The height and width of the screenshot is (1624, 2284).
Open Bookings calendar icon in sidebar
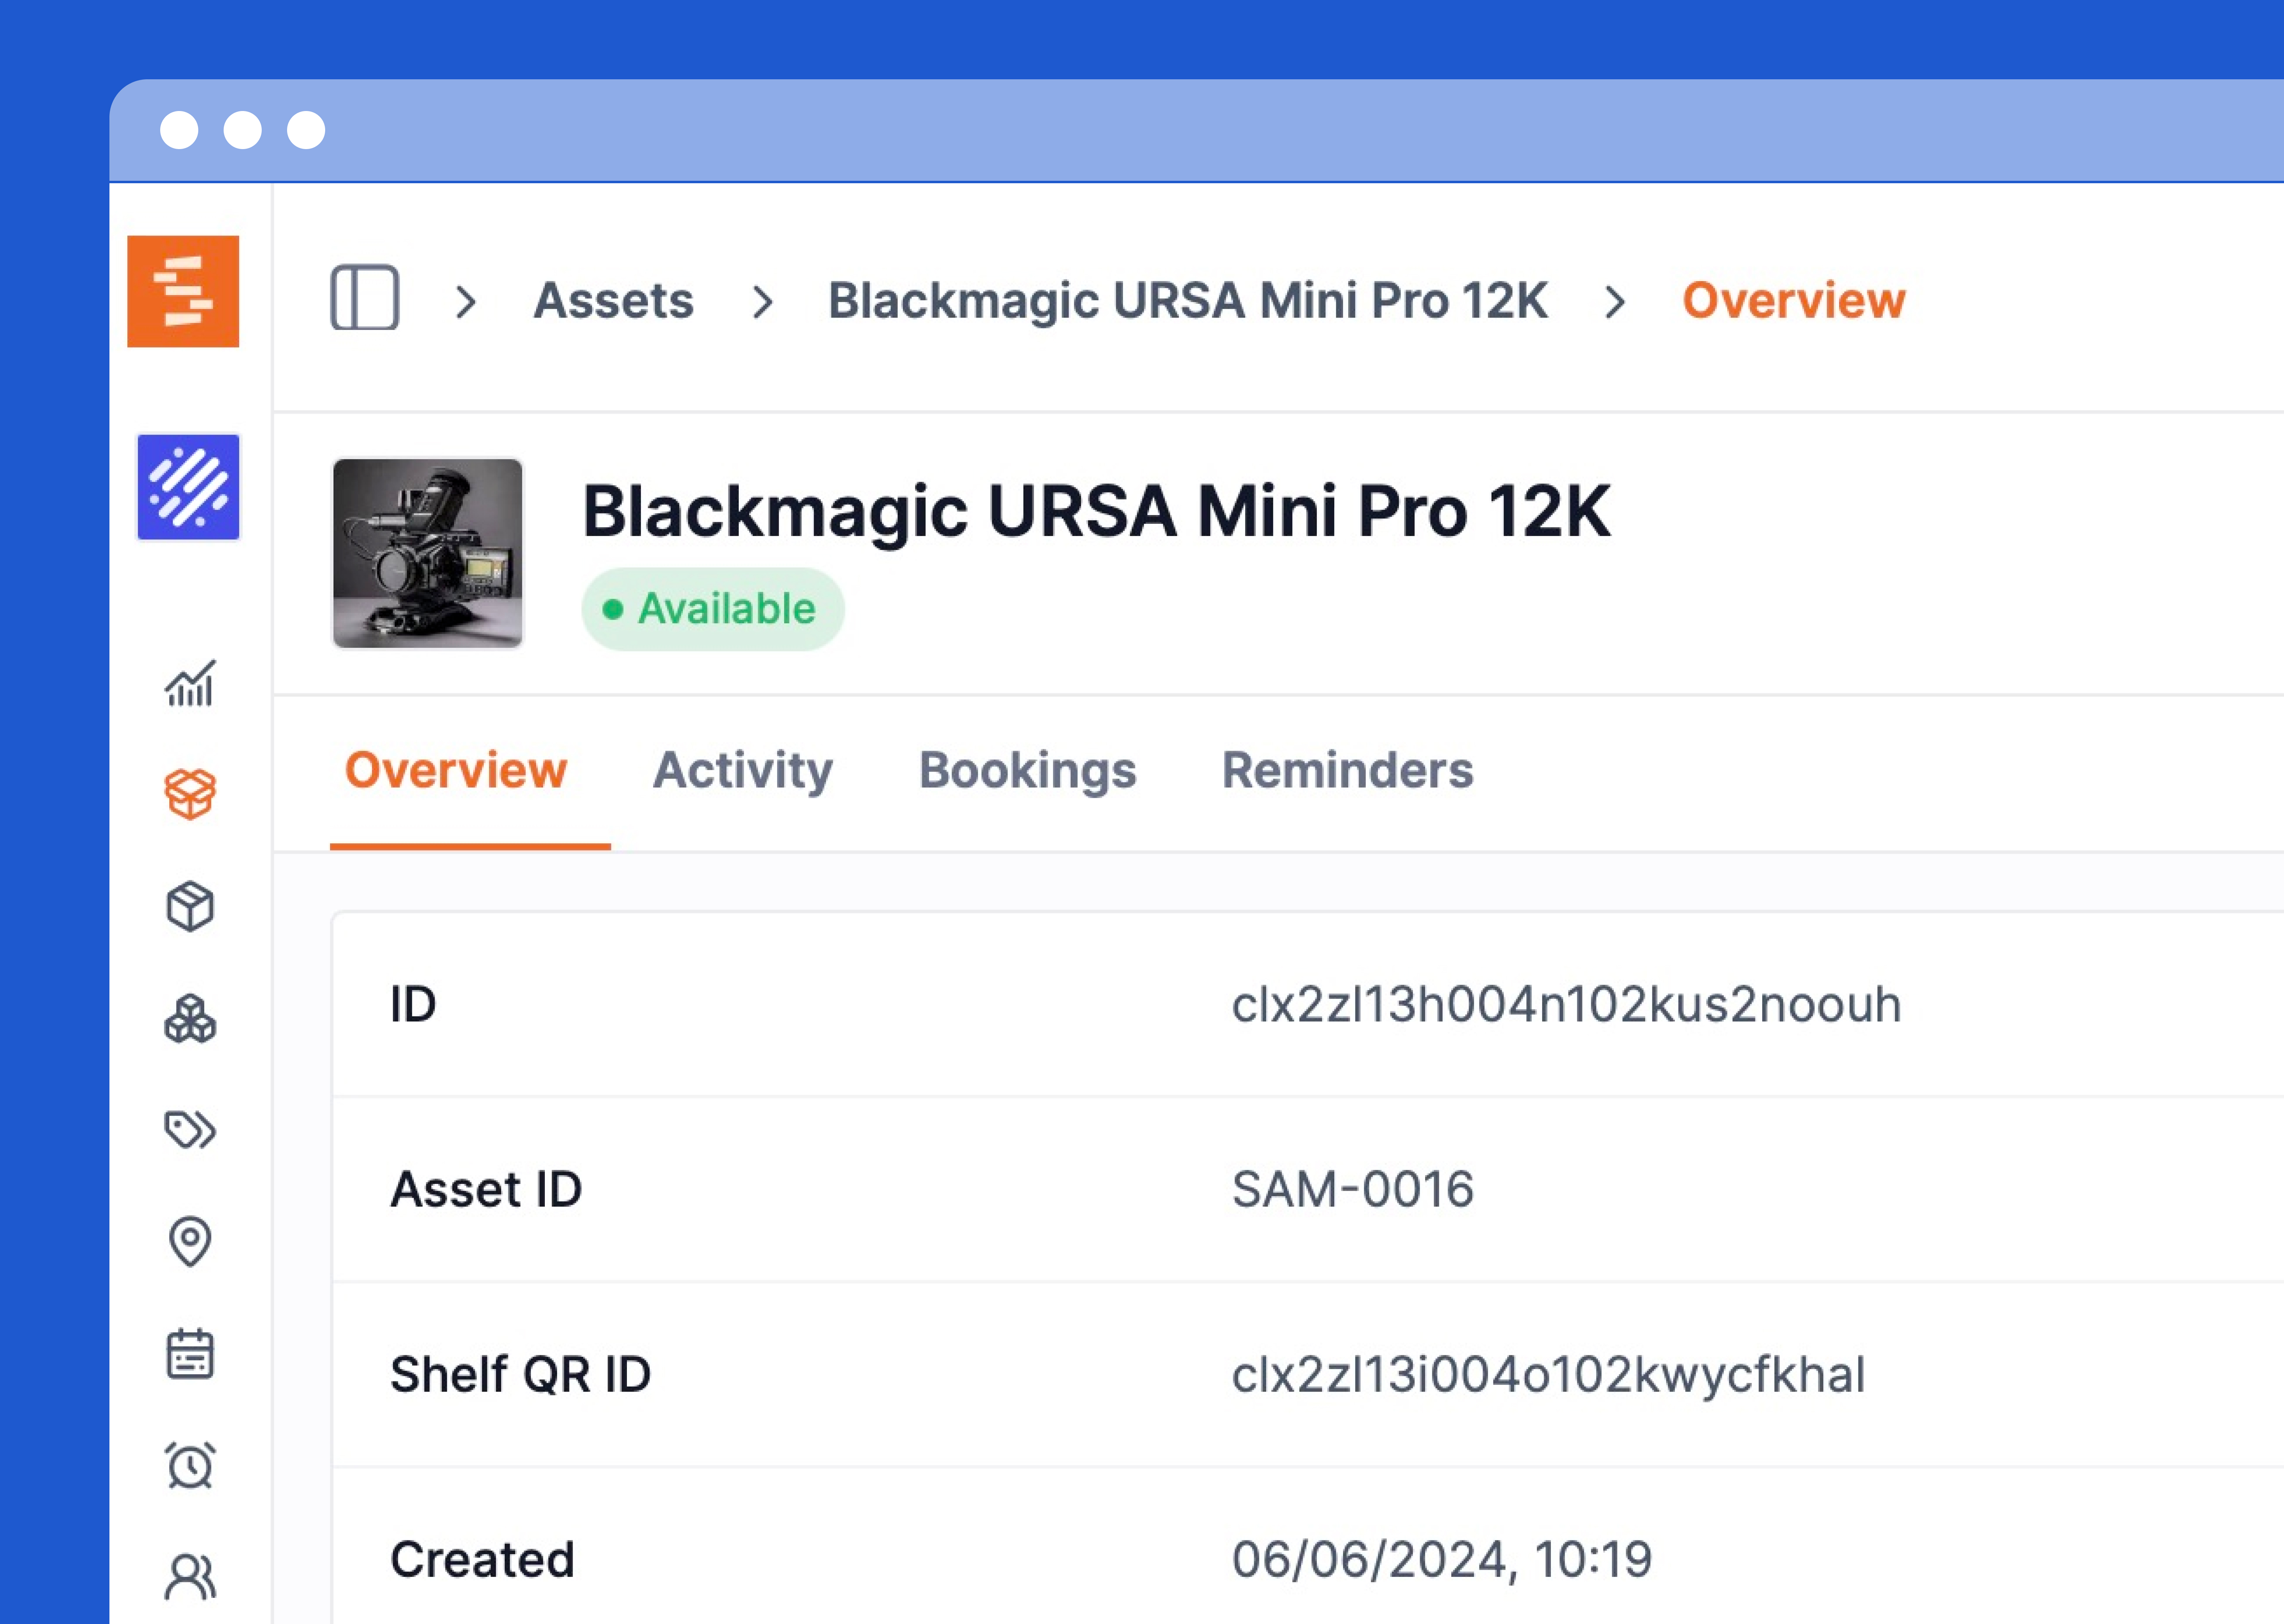(189, 1354)
